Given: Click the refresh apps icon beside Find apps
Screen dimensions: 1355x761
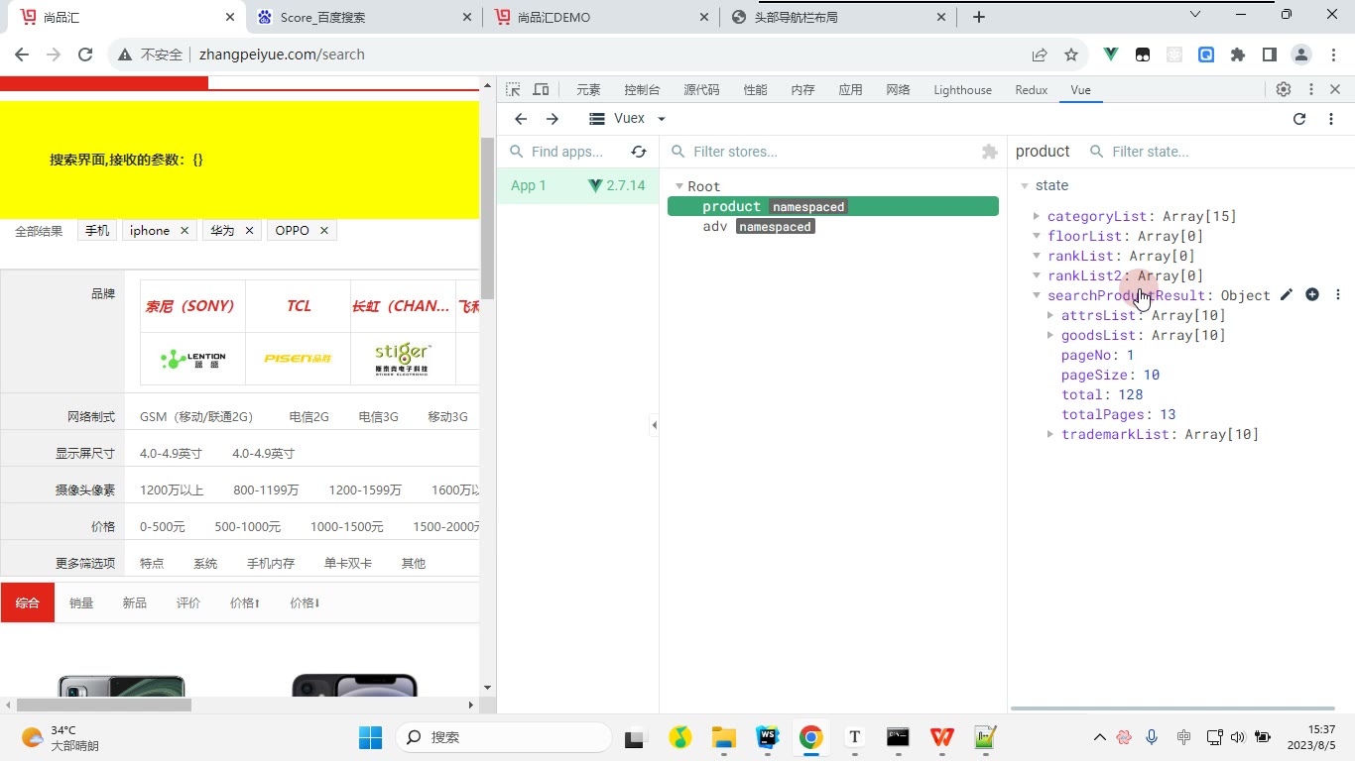Looking at the screenshot, I should pos(639,152).
